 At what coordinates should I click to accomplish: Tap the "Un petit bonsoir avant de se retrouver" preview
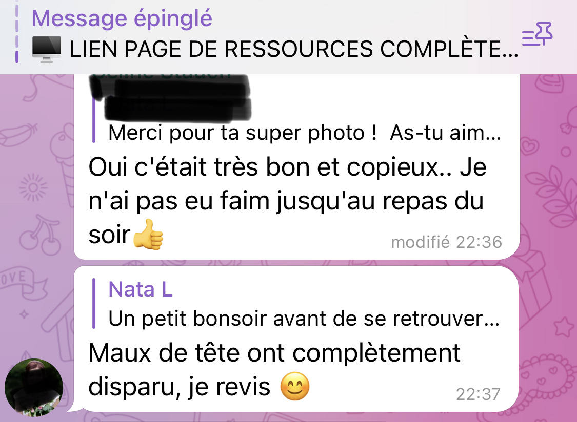pos(304,319)
